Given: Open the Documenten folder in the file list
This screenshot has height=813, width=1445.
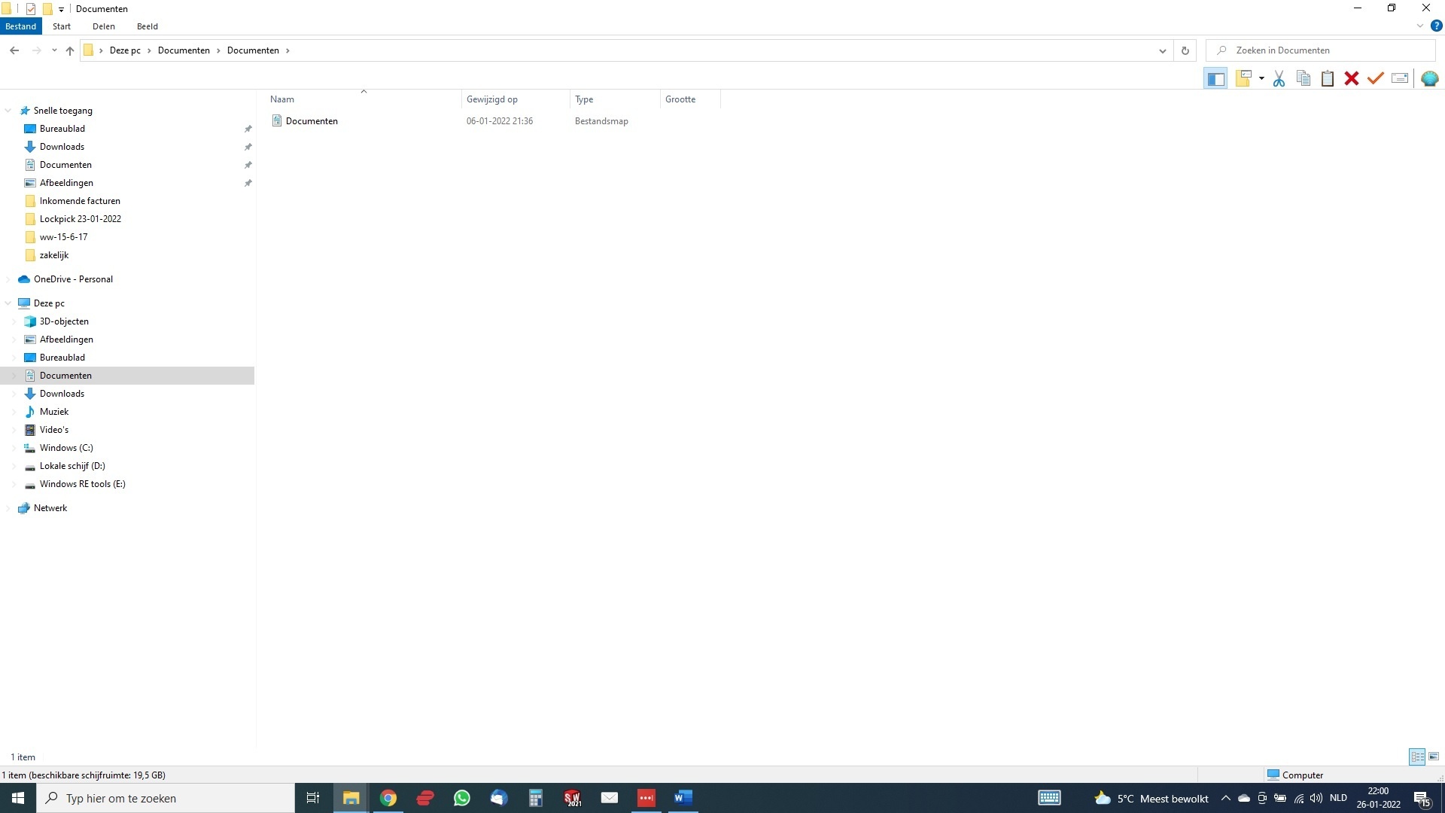Looking at the screenshot, I should [x=311, y=120].
